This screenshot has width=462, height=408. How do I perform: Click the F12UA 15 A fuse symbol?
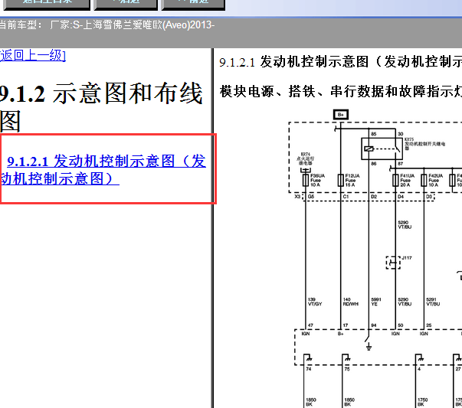tap(341, 180)
